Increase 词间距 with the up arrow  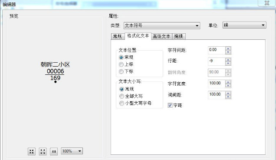point(228,93)
